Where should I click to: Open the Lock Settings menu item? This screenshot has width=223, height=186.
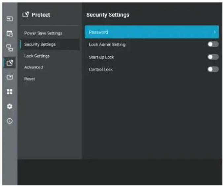coord(37,56)
